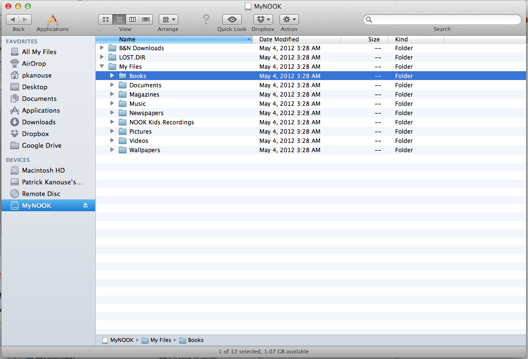The height and width of the screenshot is (359, 528).
Task: Go to the Google Drive folder in sidebar
Action: (42, 145)
